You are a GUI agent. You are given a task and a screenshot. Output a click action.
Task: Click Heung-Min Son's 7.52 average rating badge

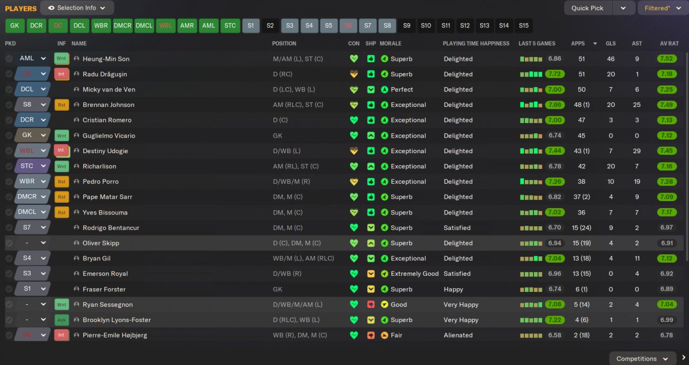pos(666,59)
